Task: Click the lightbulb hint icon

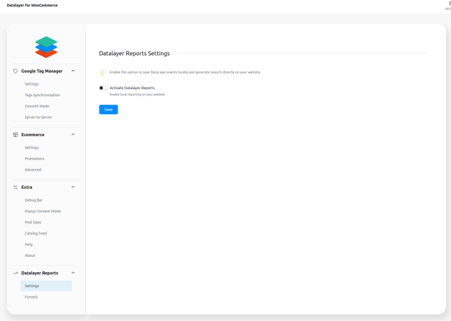Action: click(x=103, y=73)
